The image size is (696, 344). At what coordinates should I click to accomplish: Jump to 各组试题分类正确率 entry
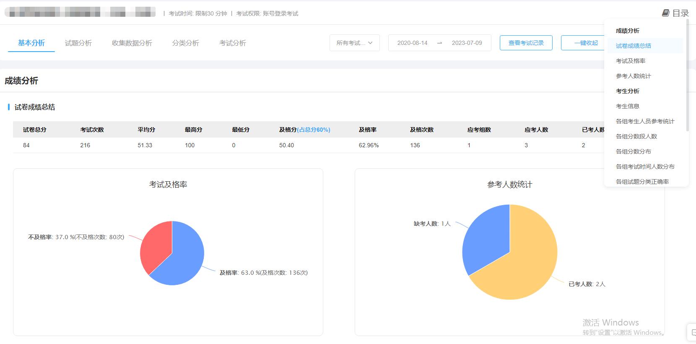pos(642,182)
